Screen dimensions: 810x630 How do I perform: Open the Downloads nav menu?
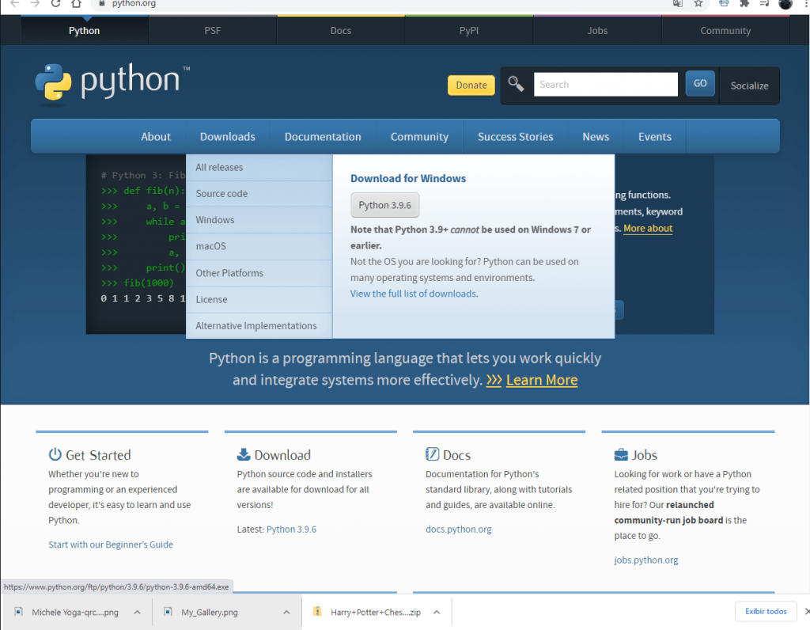click(x=228, y=137)
